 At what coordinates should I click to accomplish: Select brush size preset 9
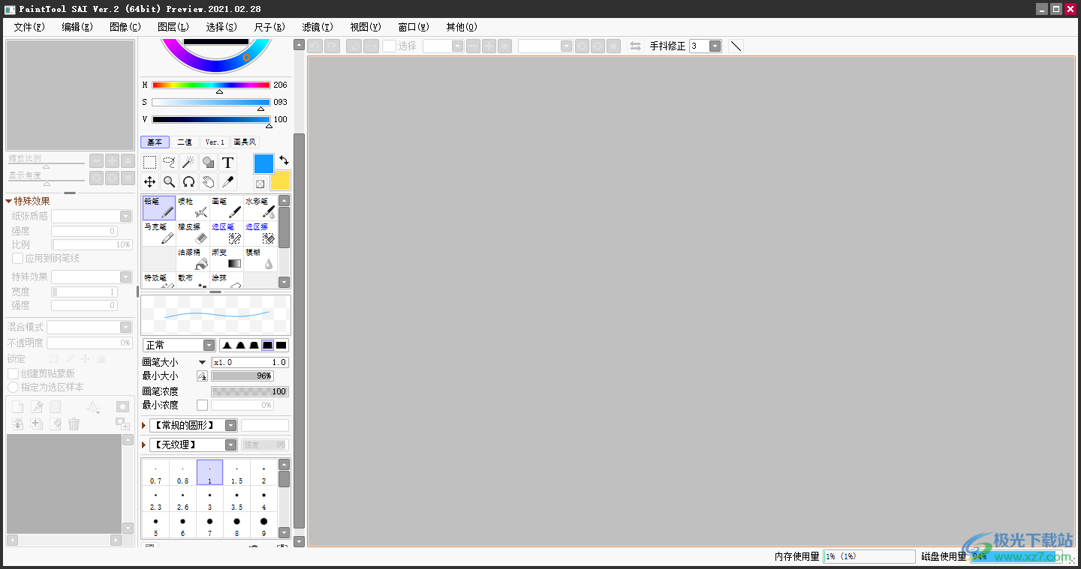pos(263,525)
